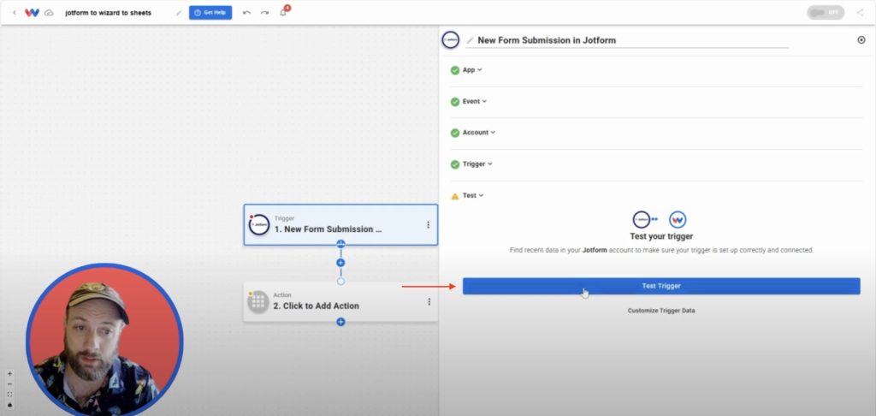Click the Test your trigger heading
The width and height of the screenshot is (876, 416).
point(661,236)
